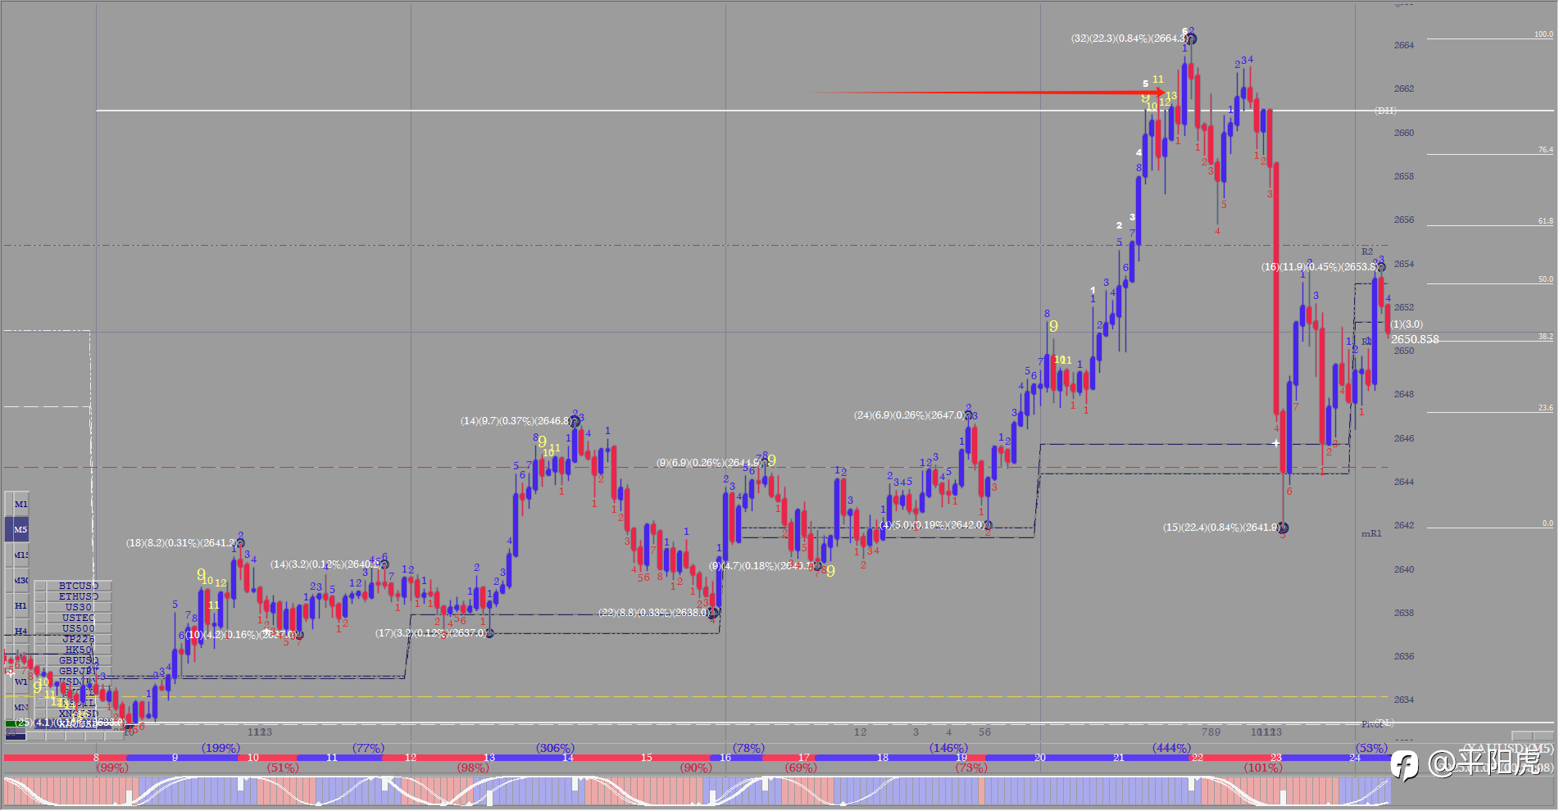
Task: Select the Fibonacci 61.8 level label
Action: 1545,221
